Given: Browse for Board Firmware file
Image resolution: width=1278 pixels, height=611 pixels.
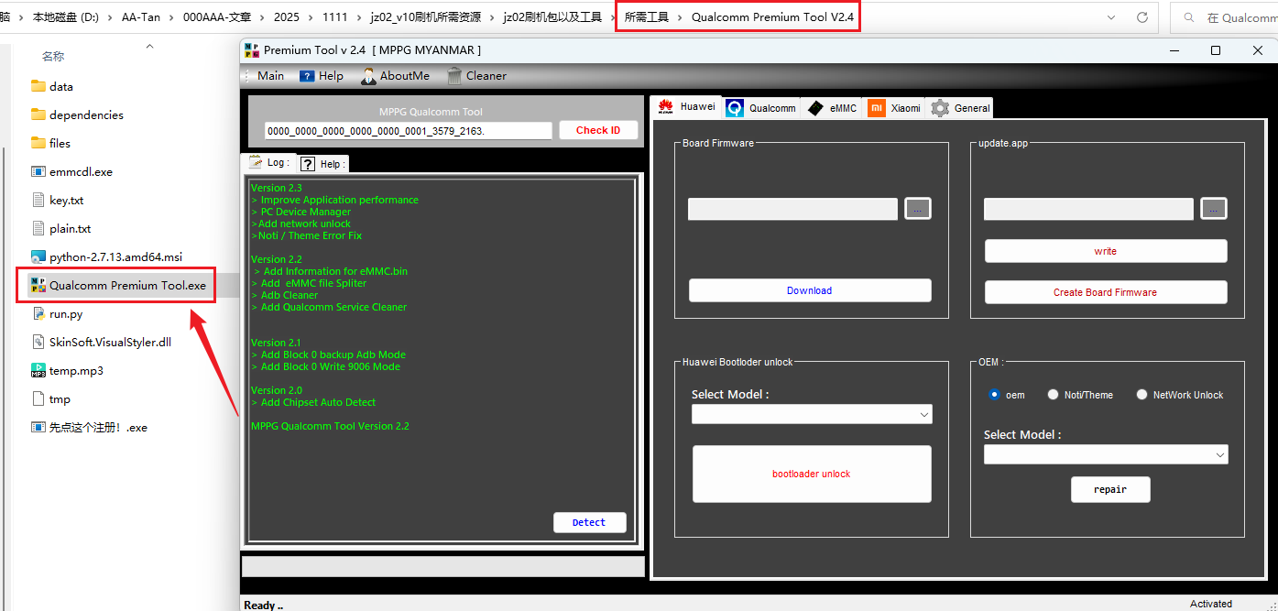Looking at the screenshot, I should point(917,209).
